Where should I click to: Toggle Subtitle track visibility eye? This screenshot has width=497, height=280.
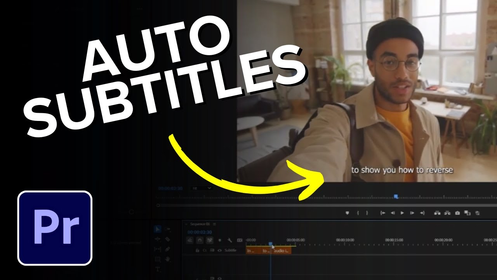pos(219,250)
